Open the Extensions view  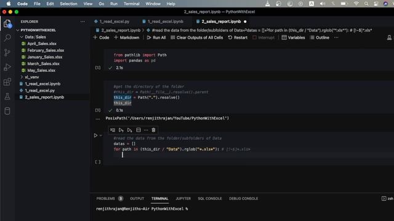click(x=7, y=82)
